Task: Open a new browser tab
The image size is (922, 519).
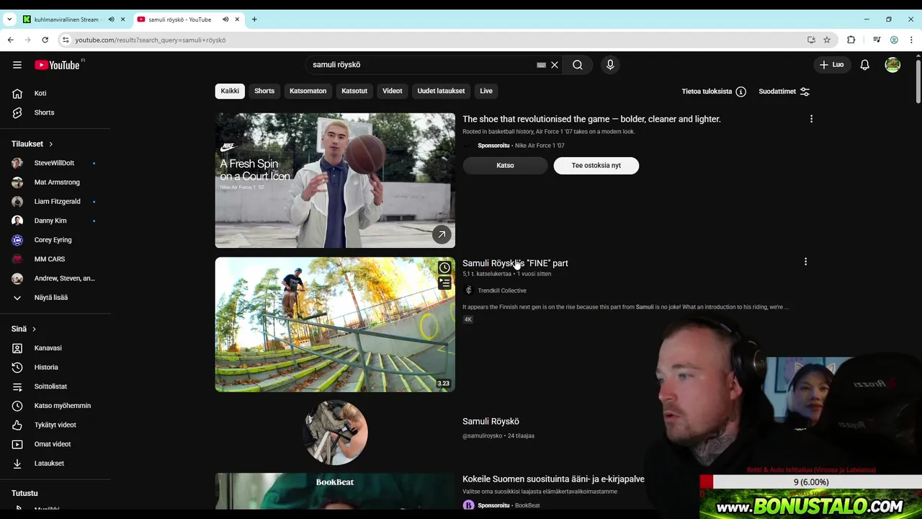Action: pyautogui.click(x=254, y=19)
